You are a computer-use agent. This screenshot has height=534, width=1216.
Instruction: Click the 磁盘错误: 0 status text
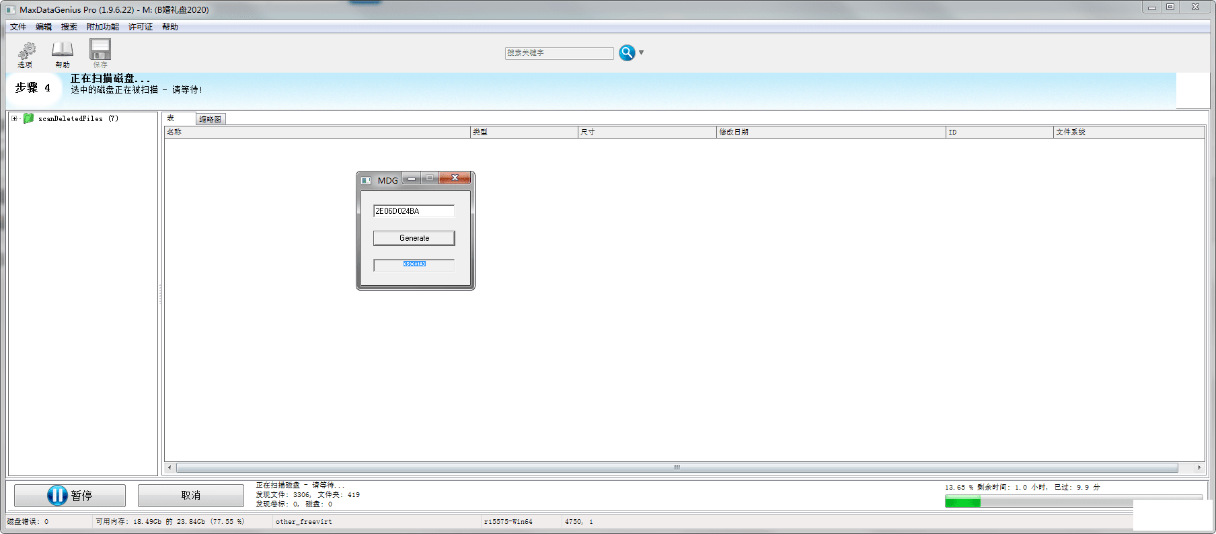[28, 522]
